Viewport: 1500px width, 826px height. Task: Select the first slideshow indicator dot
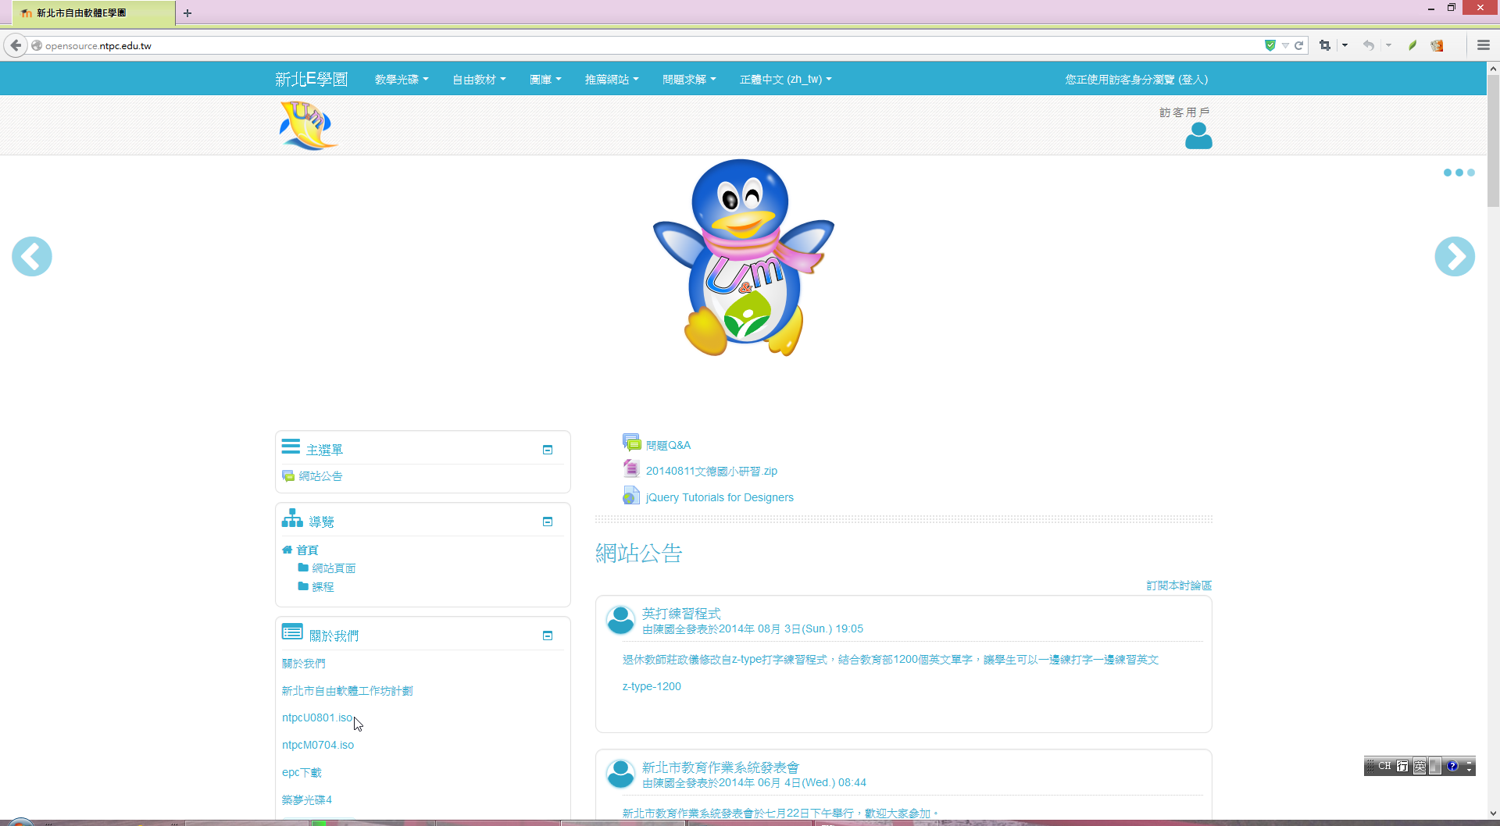(1448, 173)
